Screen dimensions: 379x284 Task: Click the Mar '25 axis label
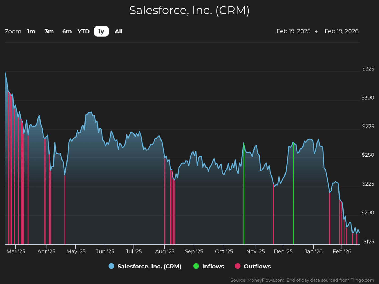click(16, 251)
